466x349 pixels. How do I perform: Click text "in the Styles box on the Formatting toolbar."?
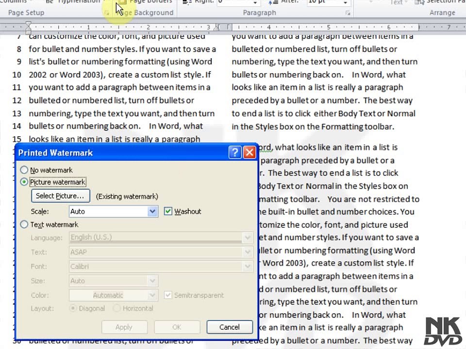(313, 127)
